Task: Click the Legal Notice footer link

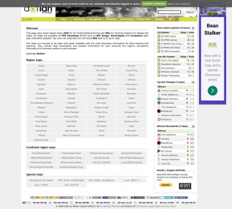Action: (154, 206)
